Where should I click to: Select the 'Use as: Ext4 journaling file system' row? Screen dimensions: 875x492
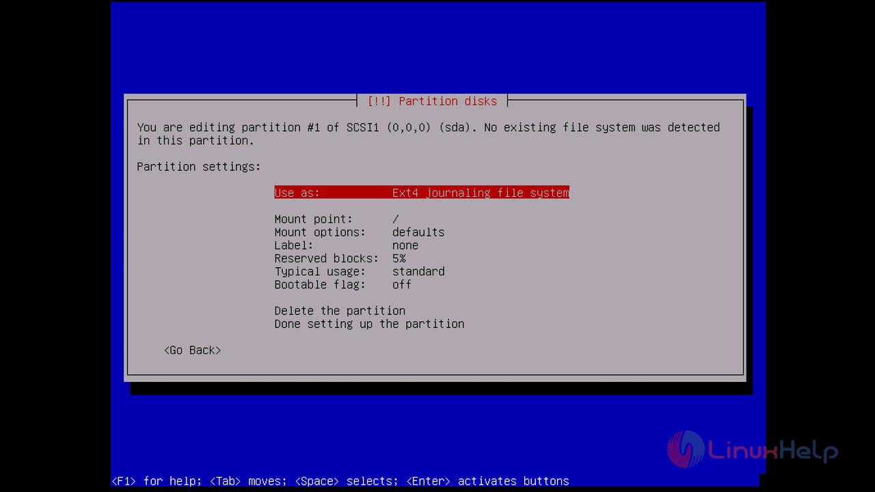422,193
